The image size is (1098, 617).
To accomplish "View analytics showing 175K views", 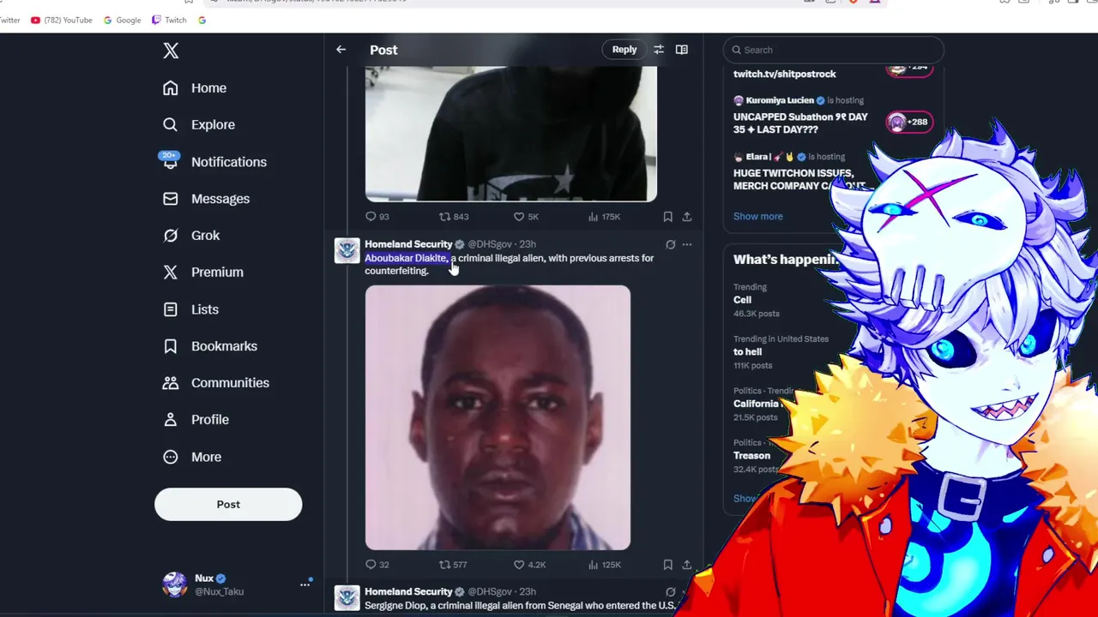I will pyautogui.click(x=605, y=217).
